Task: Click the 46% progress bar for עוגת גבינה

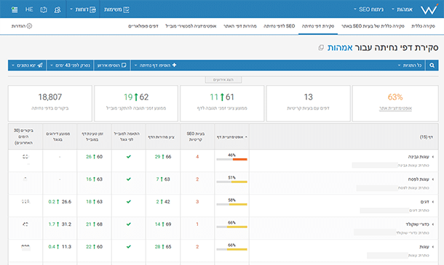Action: point(232,159)
